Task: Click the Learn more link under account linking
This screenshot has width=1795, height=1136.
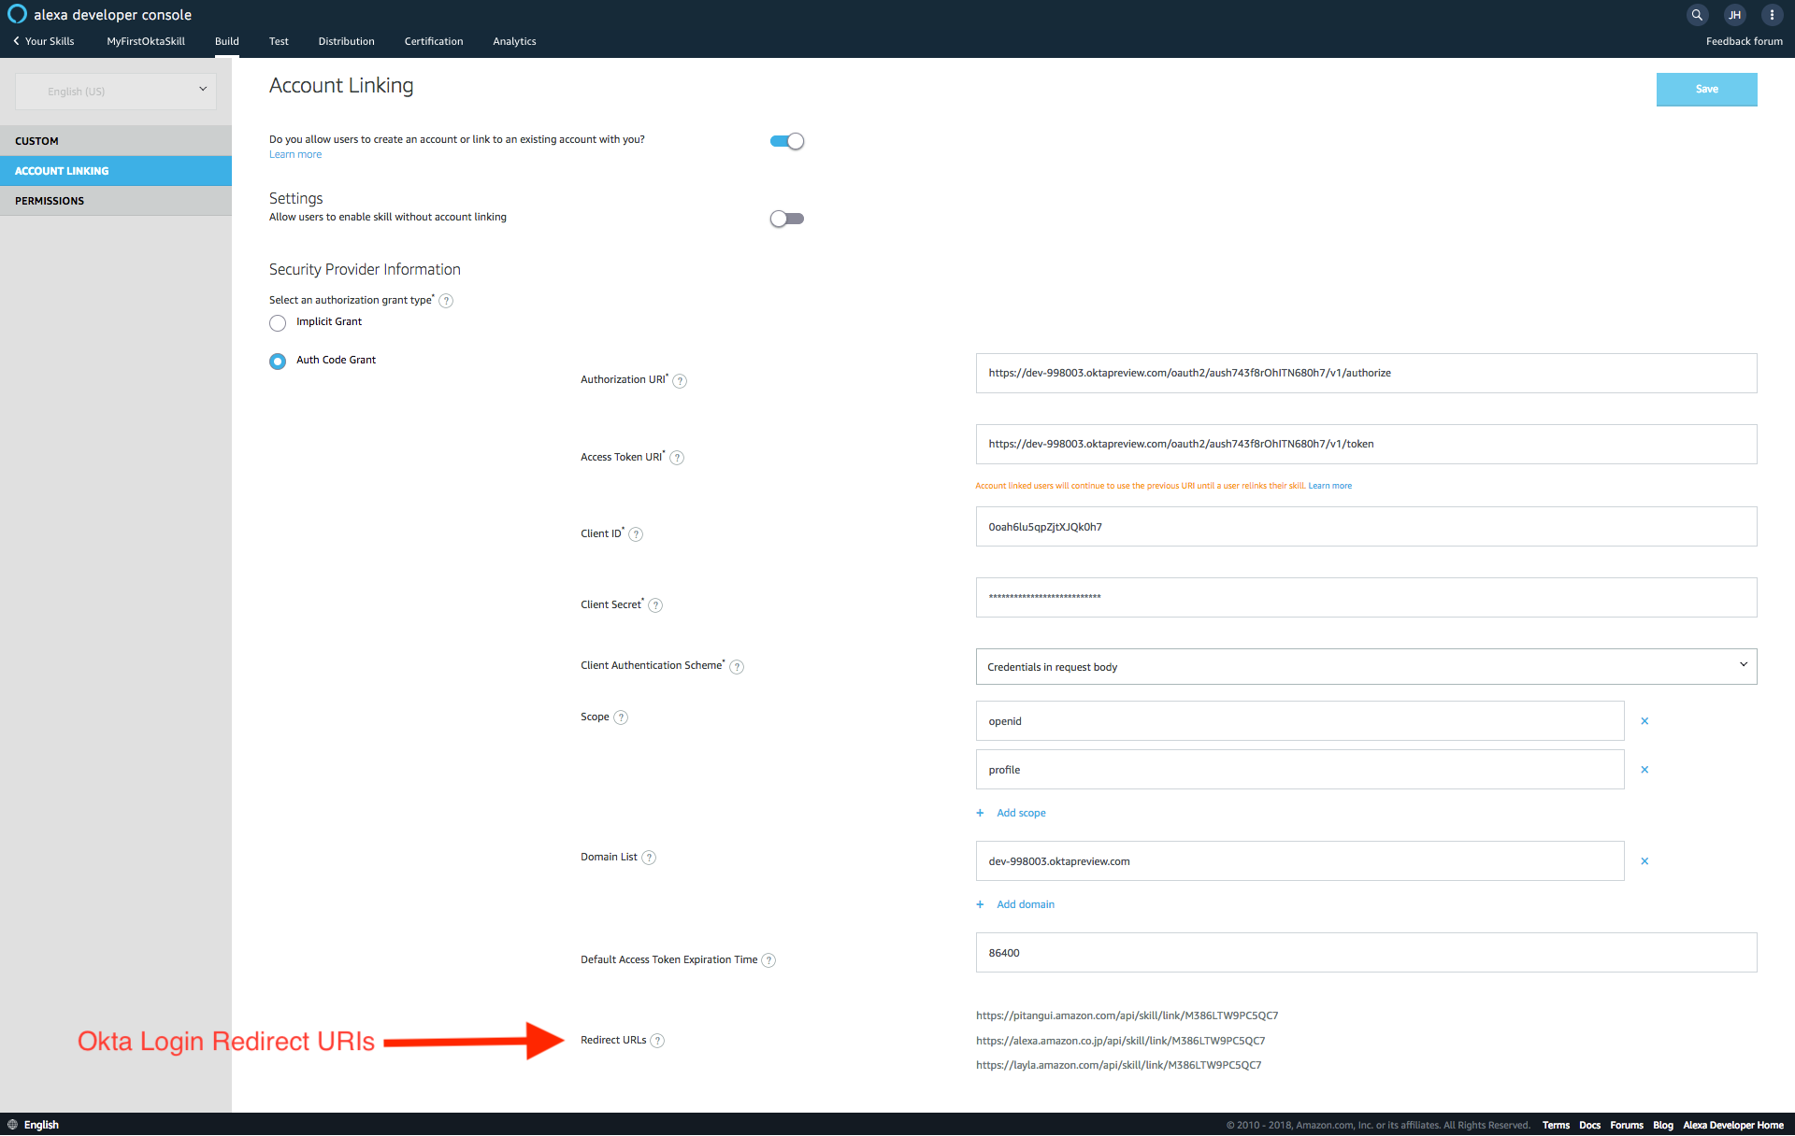Action: pos(293,154)
